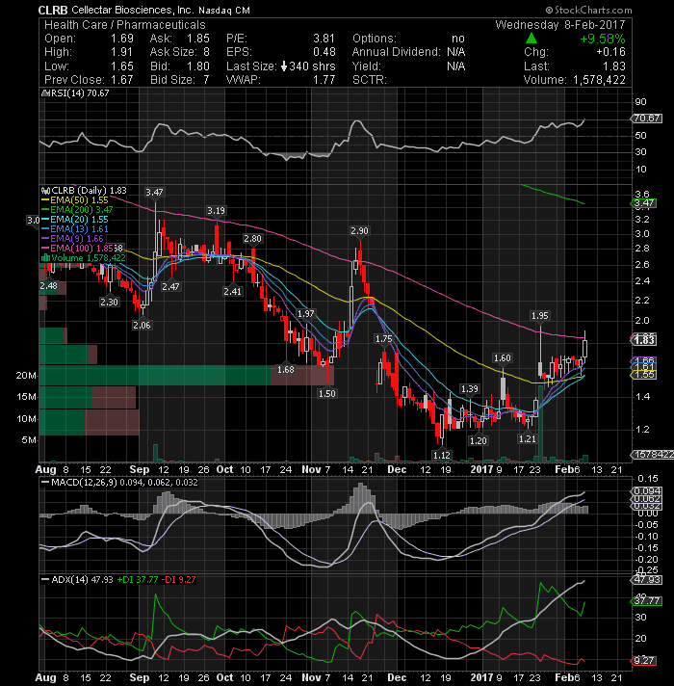Image resolution: width=674 pixels, height=686 pixels.
Task: Click the 340 shrs last size value
Action: coord(312,66)
